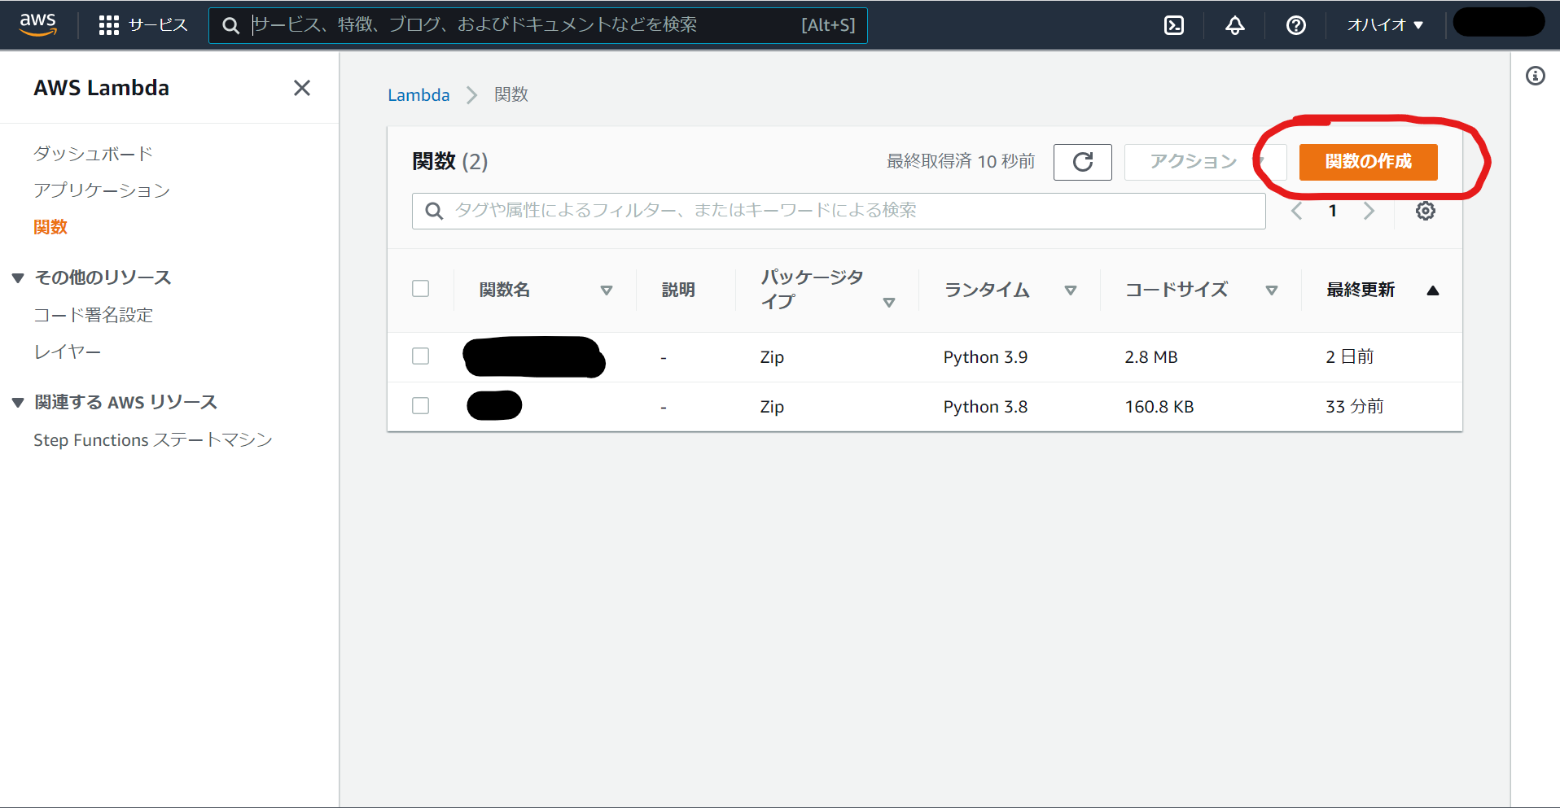This screenshot has height=808, width=1560.
Task: Focus the function filter search box
Action: [839, 211]
